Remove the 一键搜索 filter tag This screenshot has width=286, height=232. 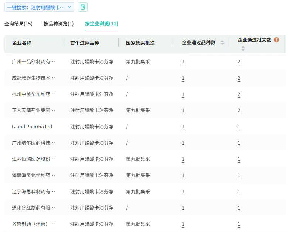coord(69,7)
